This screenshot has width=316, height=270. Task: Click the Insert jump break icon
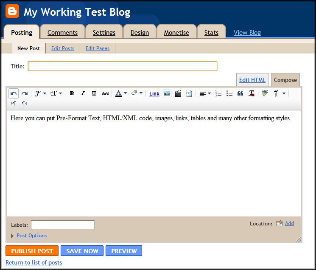click(x=189, y=93)
